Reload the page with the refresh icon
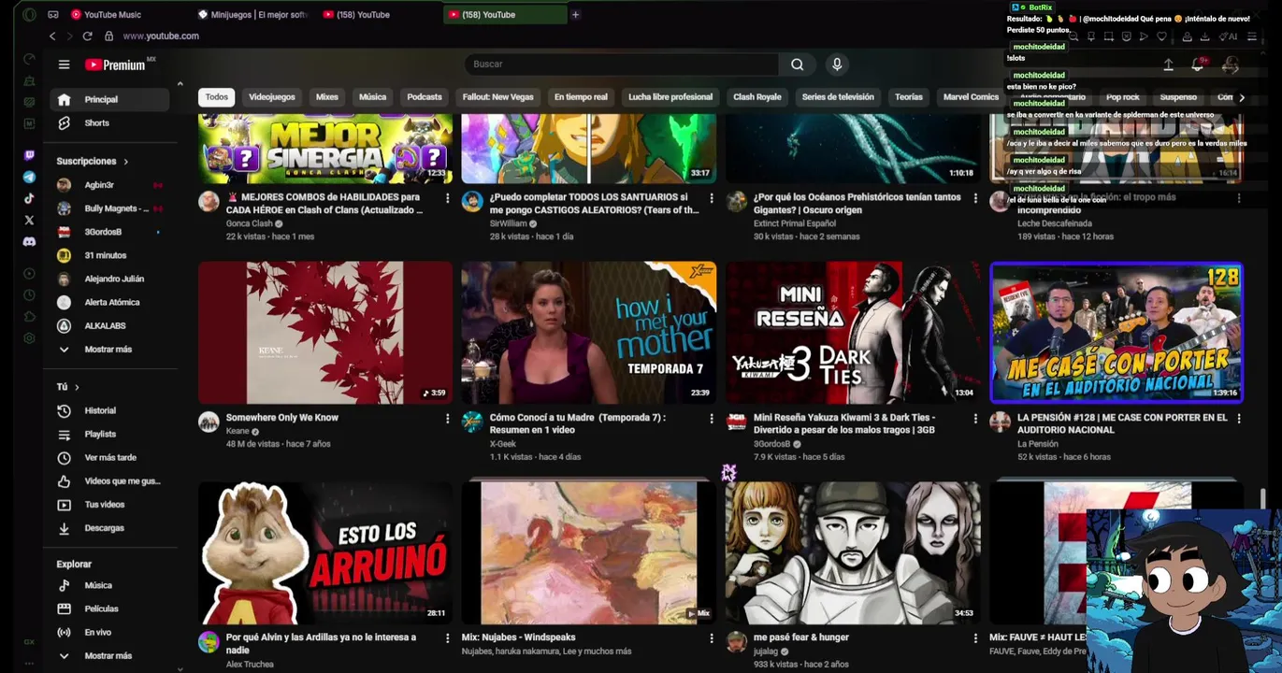 coord(87,36)
